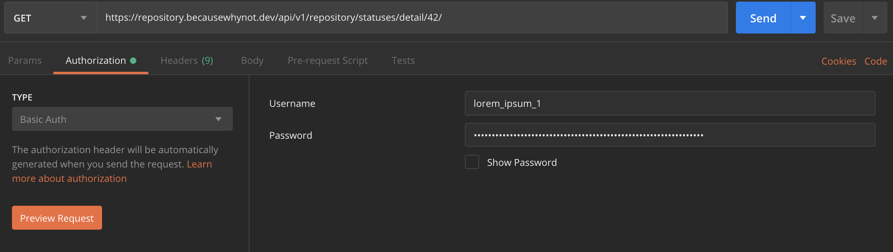Click the Save button
Viewport: 893px width, 252px height.
(843, 18)
